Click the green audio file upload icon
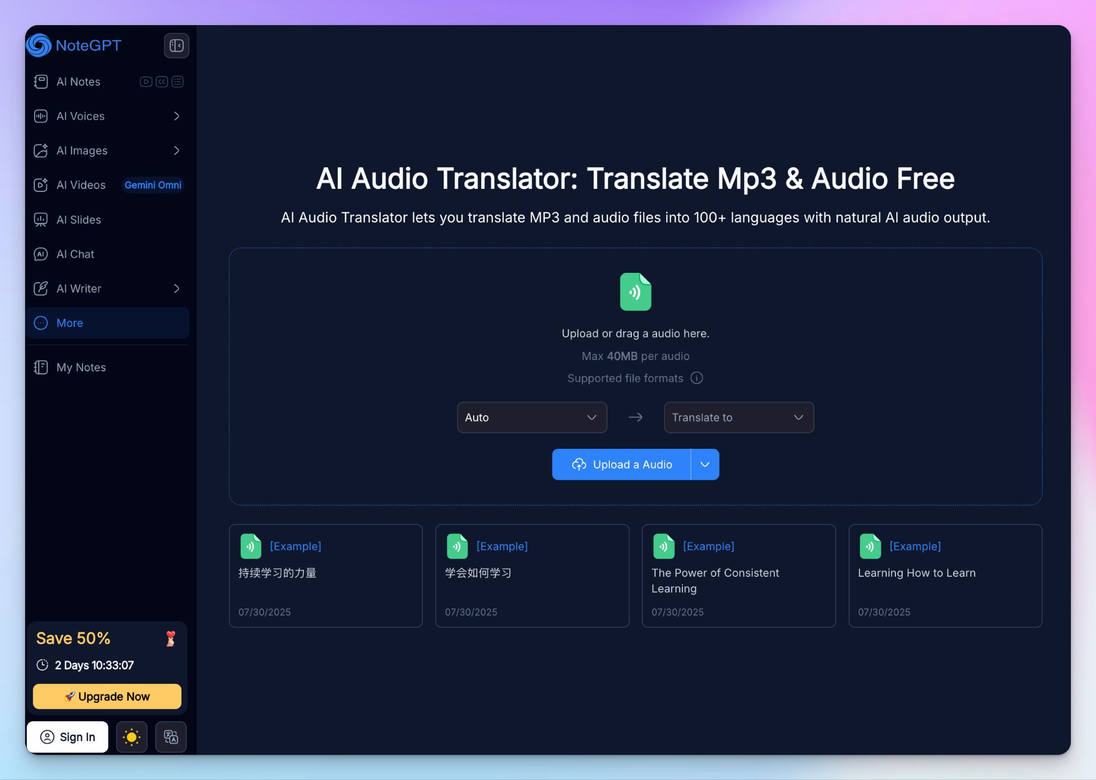Image resolution: width=1096 pixels, height=780 pixels. point(636,292)
